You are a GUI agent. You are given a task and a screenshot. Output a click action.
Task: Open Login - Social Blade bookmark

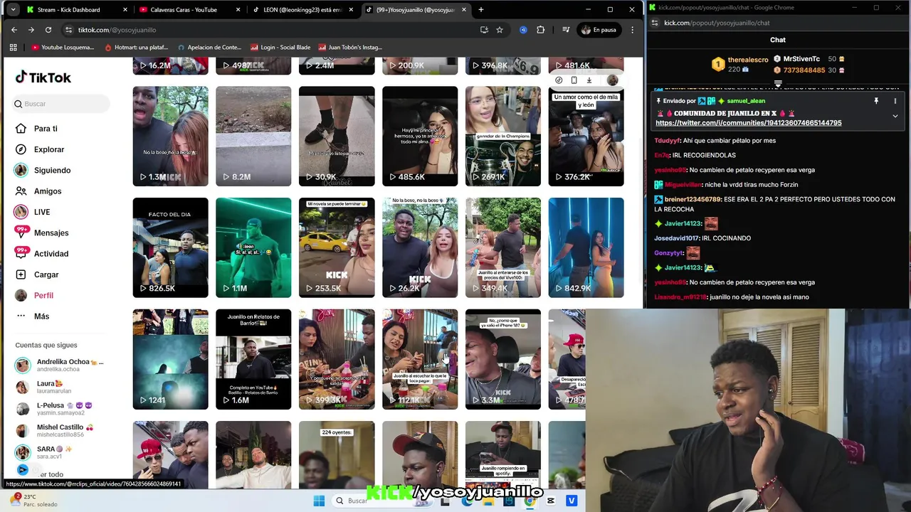279,48
